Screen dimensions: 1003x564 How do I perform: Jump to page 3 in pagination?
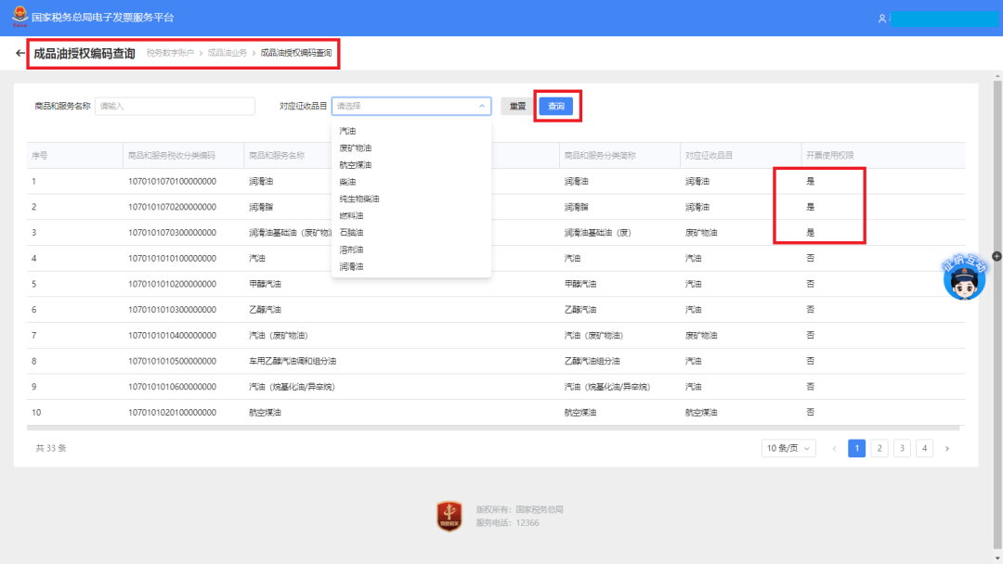point(902,448)
